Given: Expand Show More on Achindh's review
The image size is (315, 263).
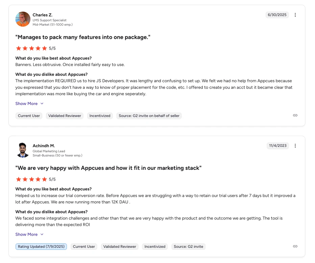Looking at the screenshot, I should click(x=26, y=234).
